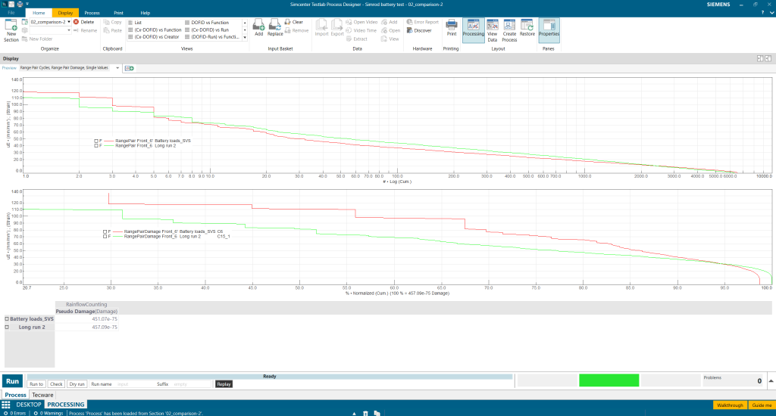Open the Process ribbon tab
Screen dimensions: 776x416
click(92, 13)
